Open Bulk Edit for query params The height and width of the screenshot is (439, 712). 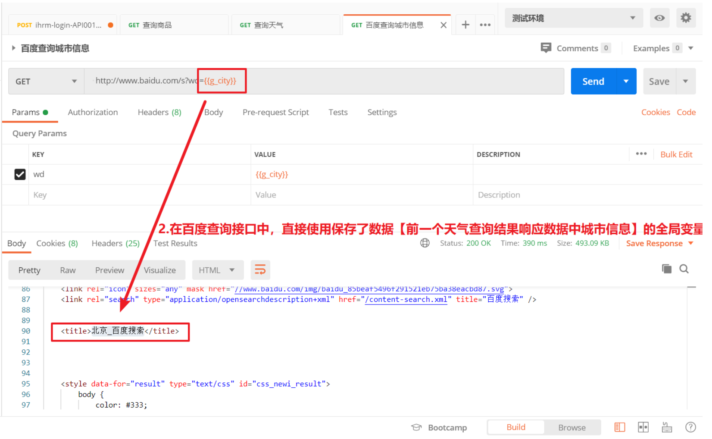click(x=676, y=154)
